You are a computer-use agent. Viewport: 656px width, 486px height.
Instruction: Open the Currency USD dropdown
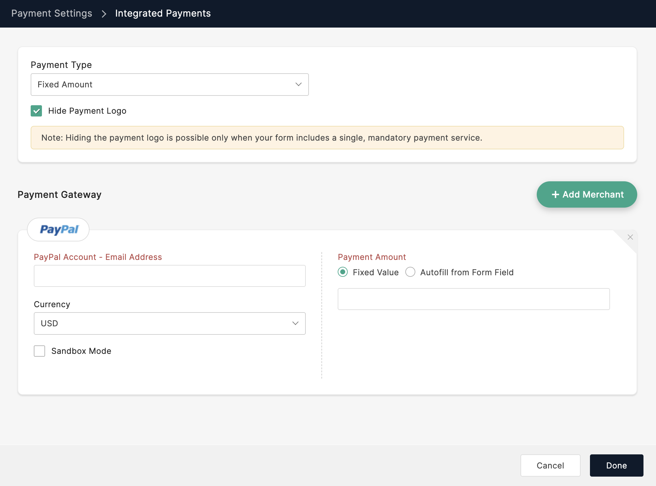coord(169,323)
